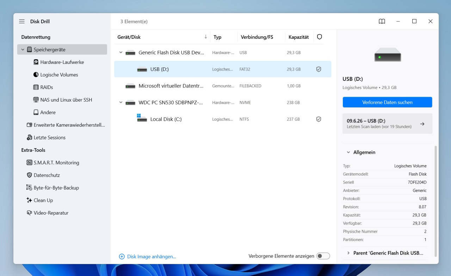Click the plus icon for Disk Image anhängen
This screenshot has width=451, height=276.
[122, 257]
